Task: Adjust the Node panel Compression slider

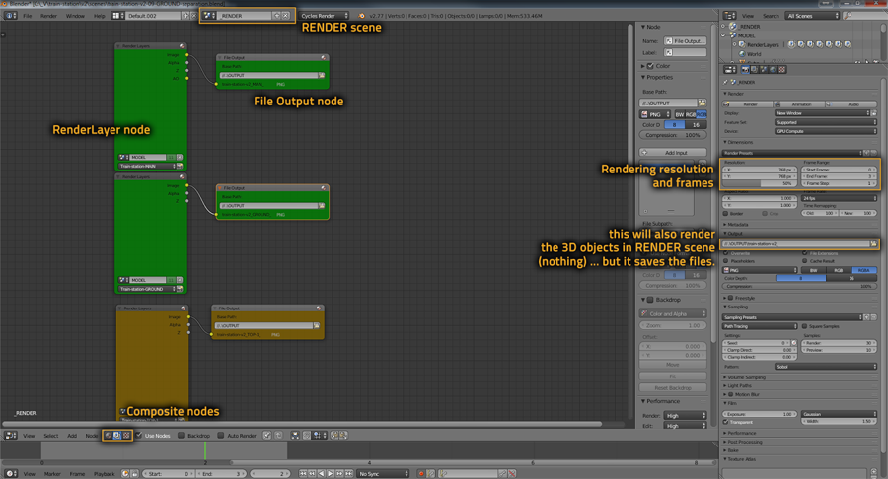Action: click(673, 135)
